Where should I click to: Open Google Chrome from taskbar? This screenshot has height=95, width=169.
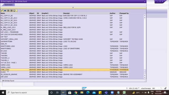coord(76,93)
